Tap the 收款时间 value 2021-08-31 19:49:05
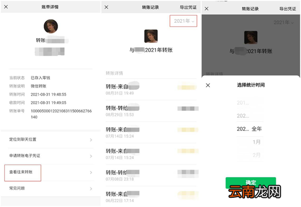 tap(48, 103)
